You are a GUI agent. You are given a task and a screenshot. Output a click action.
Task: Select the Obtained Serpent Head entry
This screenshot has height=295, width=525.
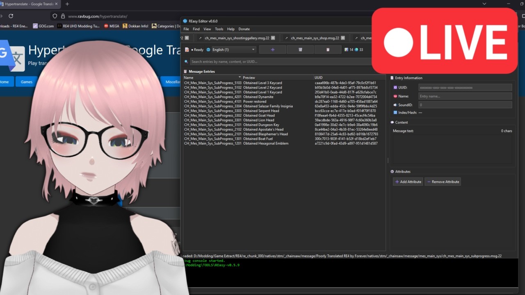point(284,111)
